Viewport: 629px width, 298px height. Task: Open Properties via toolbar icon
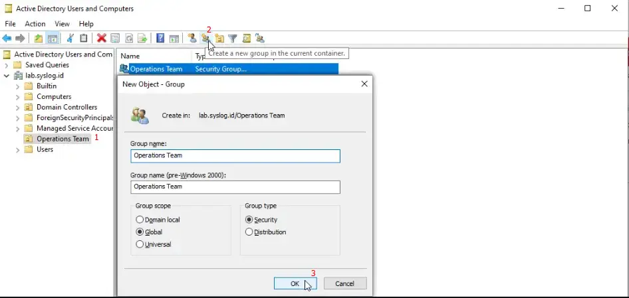coord(115,38)
